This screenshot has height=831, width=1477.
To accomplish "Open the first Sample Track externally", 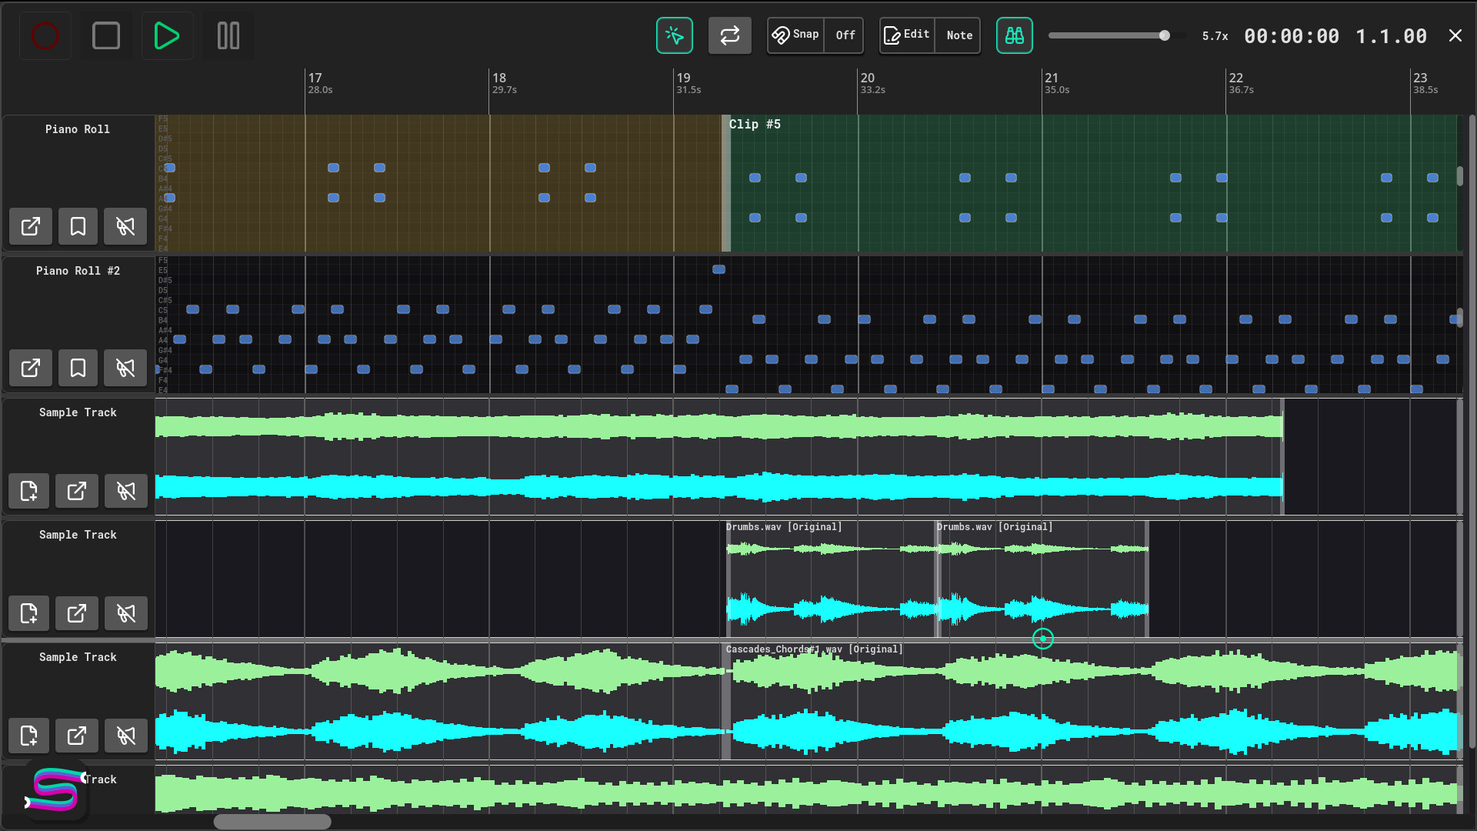I will (77, 491).
